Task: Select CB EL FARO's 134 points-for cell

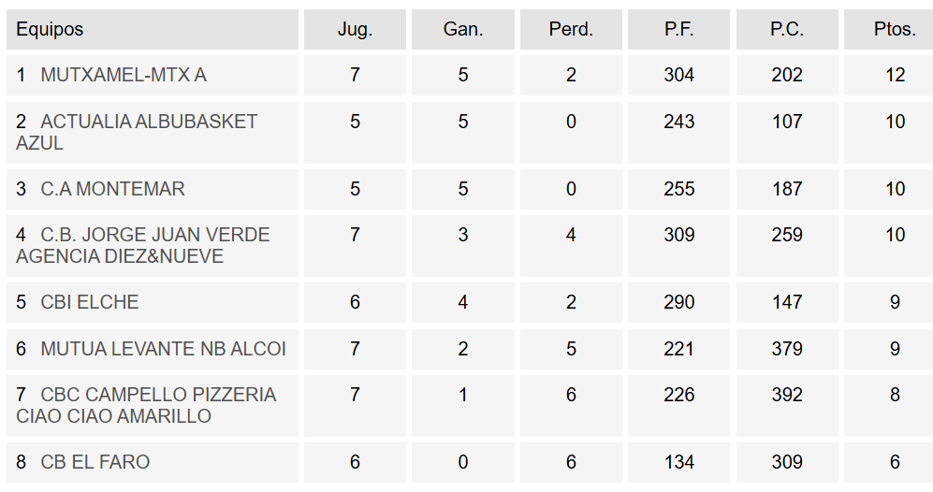Action: 678,462
